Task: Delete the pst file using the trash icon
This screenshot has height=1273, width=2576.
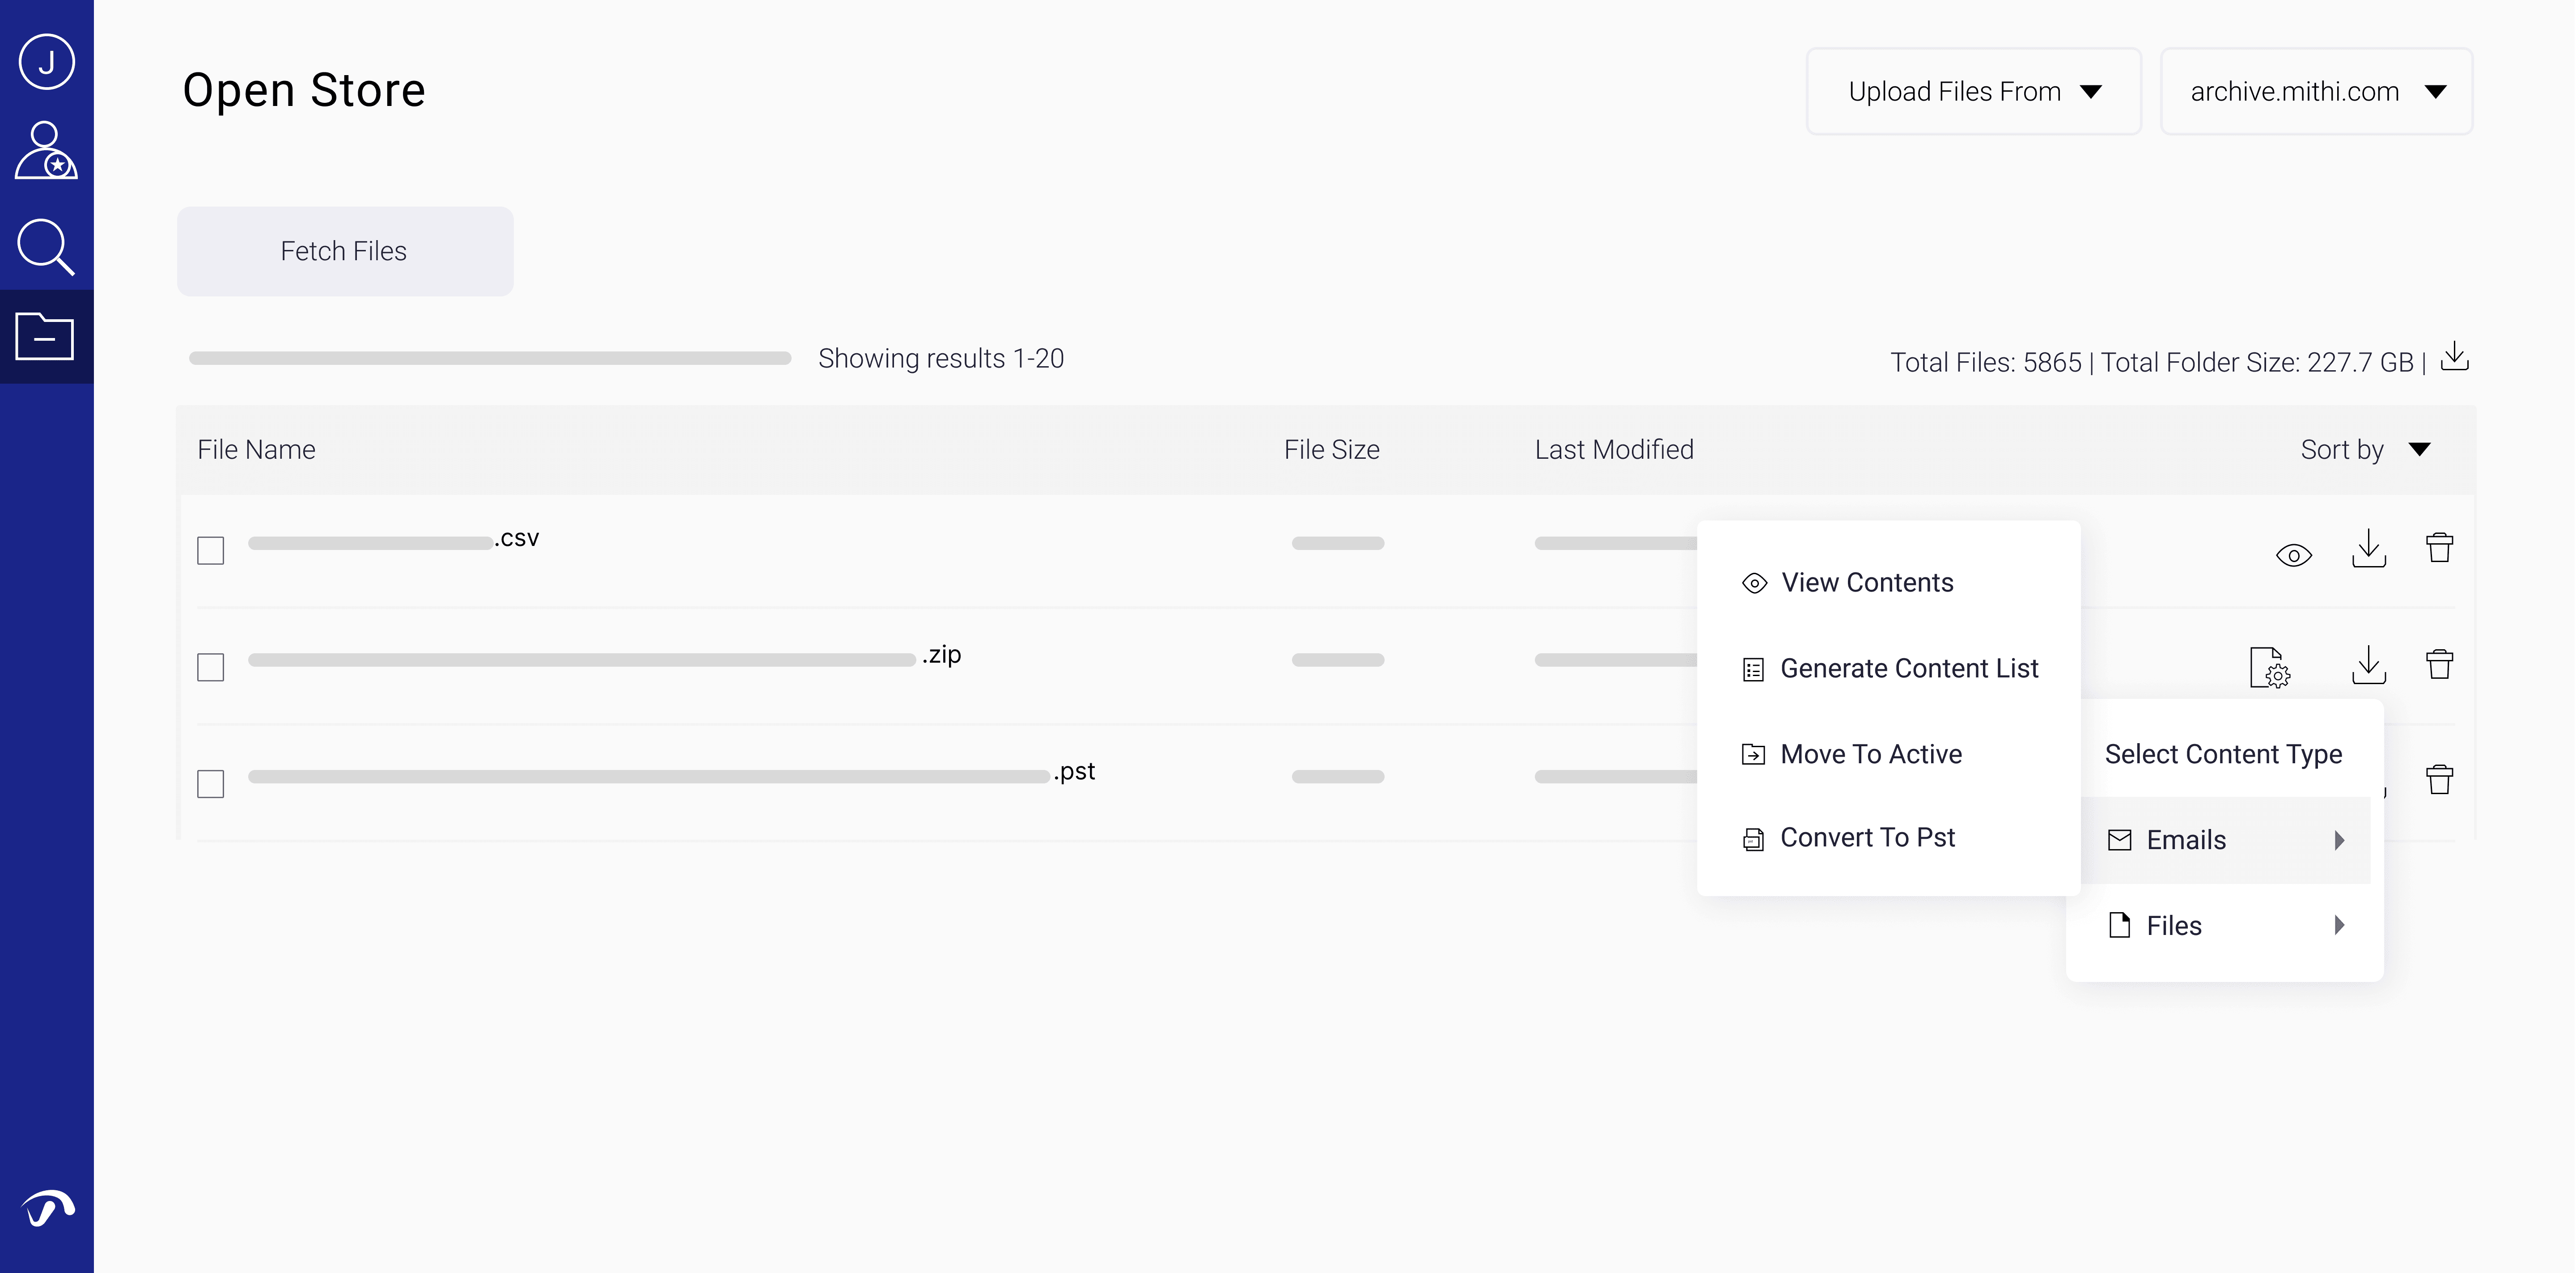Action: point(2439,779)
